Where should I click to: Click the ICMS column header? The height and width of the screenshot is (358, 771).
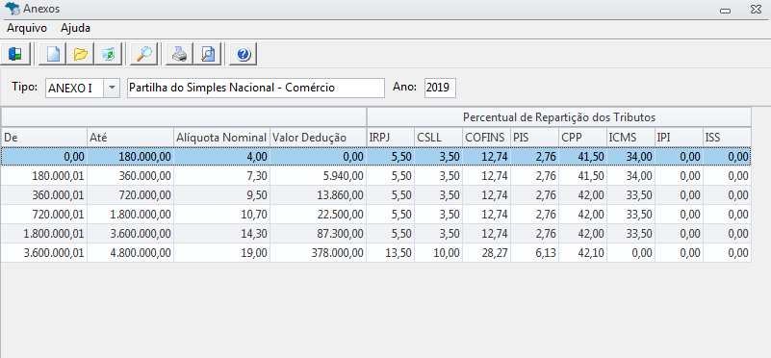pyautogui.click(x=631, y=138)
